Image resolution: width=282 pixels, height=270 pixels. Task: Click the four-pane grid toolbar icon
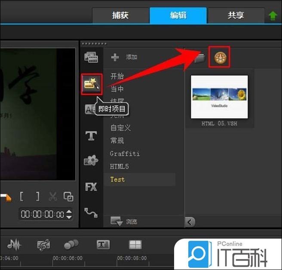pos(135,245)
